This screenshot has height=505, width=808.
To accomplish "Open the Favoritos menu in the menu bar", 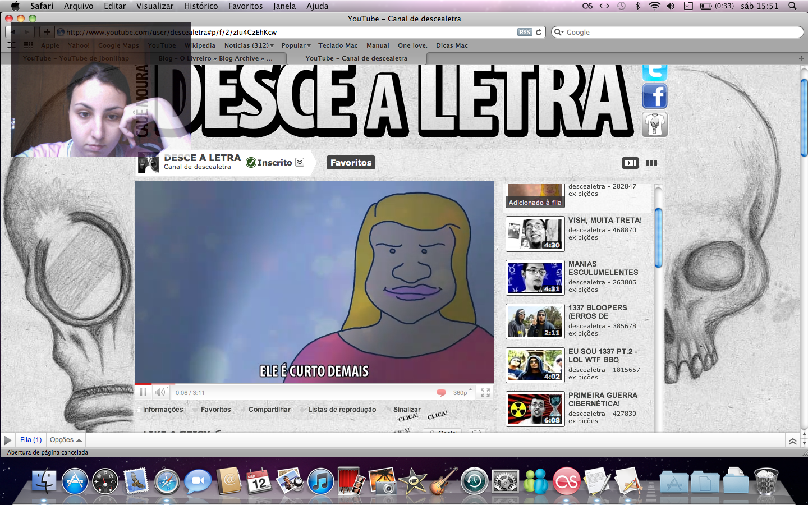I will coord(245,6).
